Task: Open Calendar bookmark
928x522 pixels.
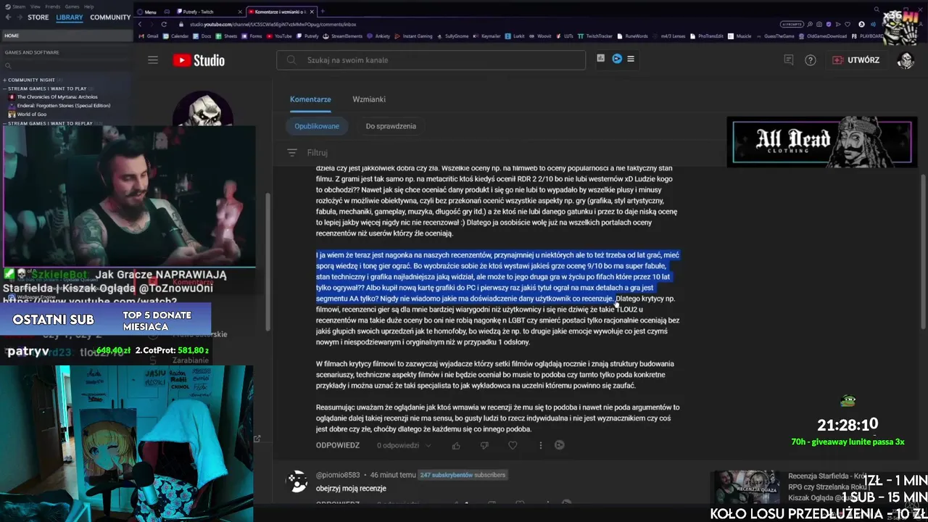Action: click(x=176, y=36)
